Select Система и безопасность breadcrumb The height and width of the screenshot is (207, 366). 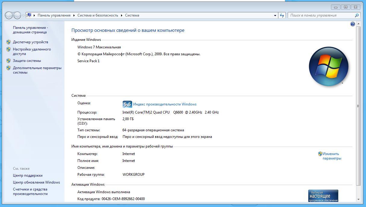(98, 15)
